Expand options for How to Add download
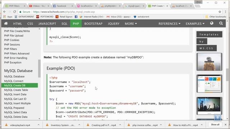230x129 pixels. [202, 125]
